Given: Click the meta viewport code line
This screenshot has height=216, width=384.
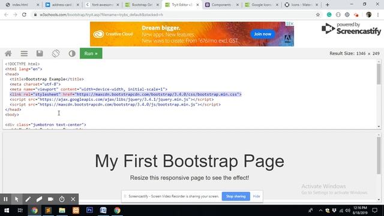Looking at the screenshot, I should [89, 89].
